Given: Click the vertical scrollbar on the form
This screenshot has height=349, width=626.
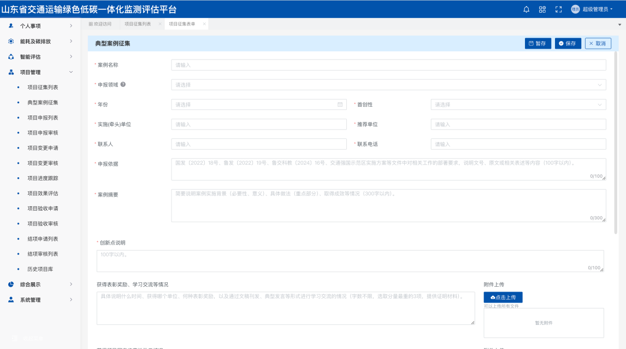Looking at the screenshot, I should coord(616,142).
